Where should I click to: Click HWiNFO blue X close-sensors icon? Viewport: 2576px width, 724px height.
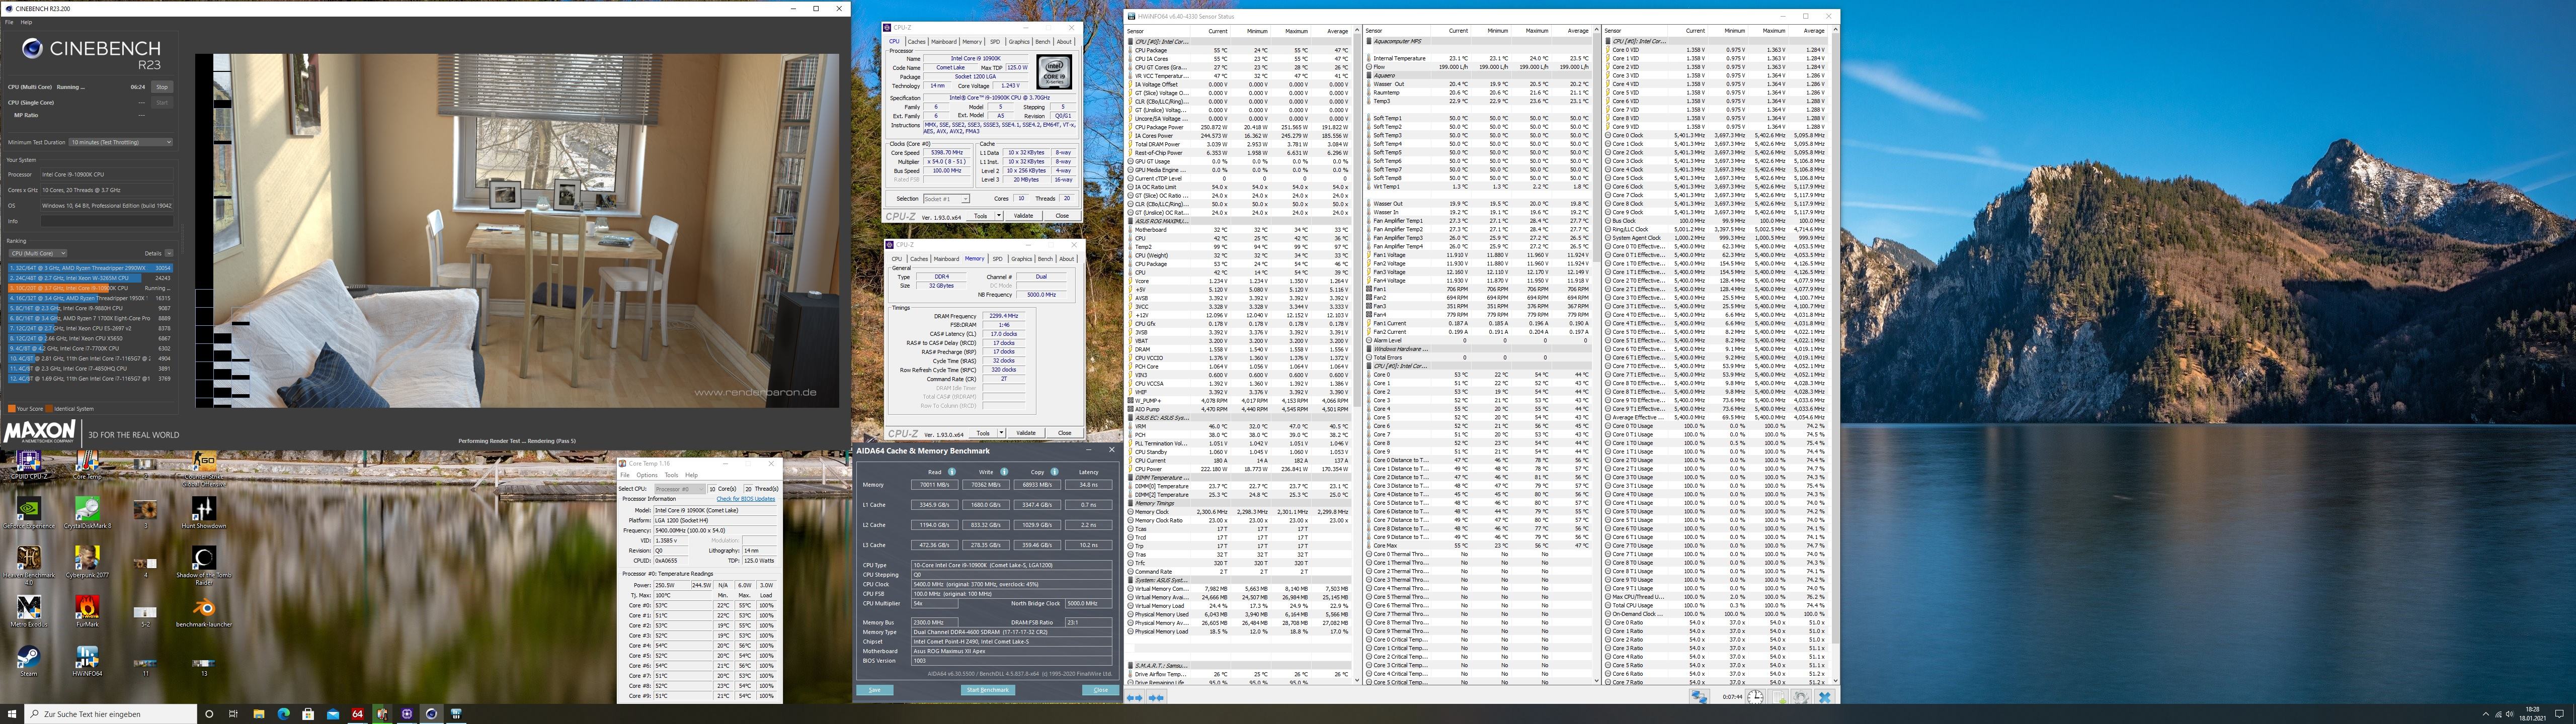[x=1824, y=697]
